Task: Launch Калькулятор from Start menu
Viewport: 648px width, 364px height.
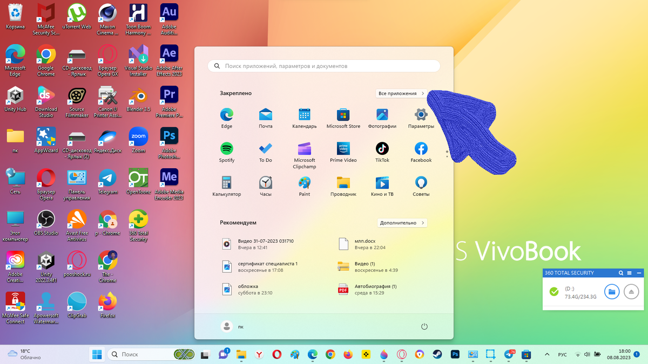Action: click(x=227, y=186)
